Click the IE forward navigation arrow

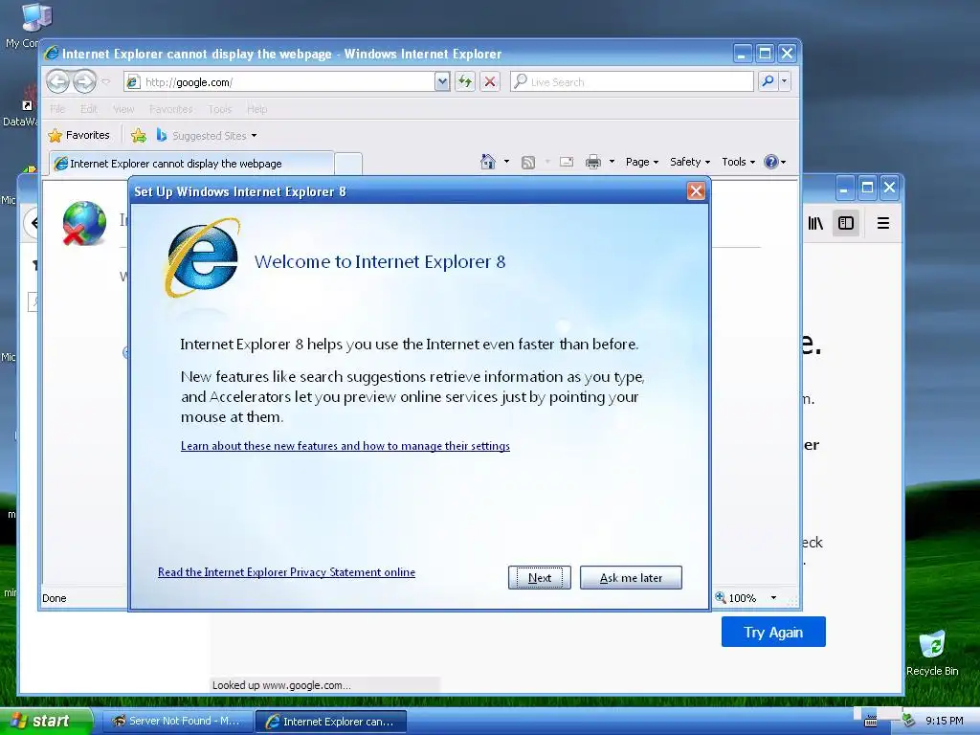pos(84,81)
